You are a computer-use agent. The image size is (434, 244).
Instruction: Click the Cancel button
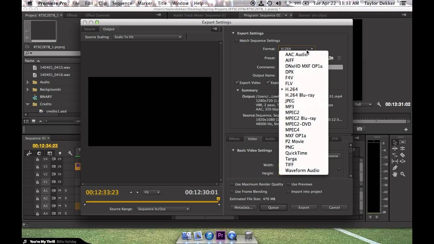[334, 207]
